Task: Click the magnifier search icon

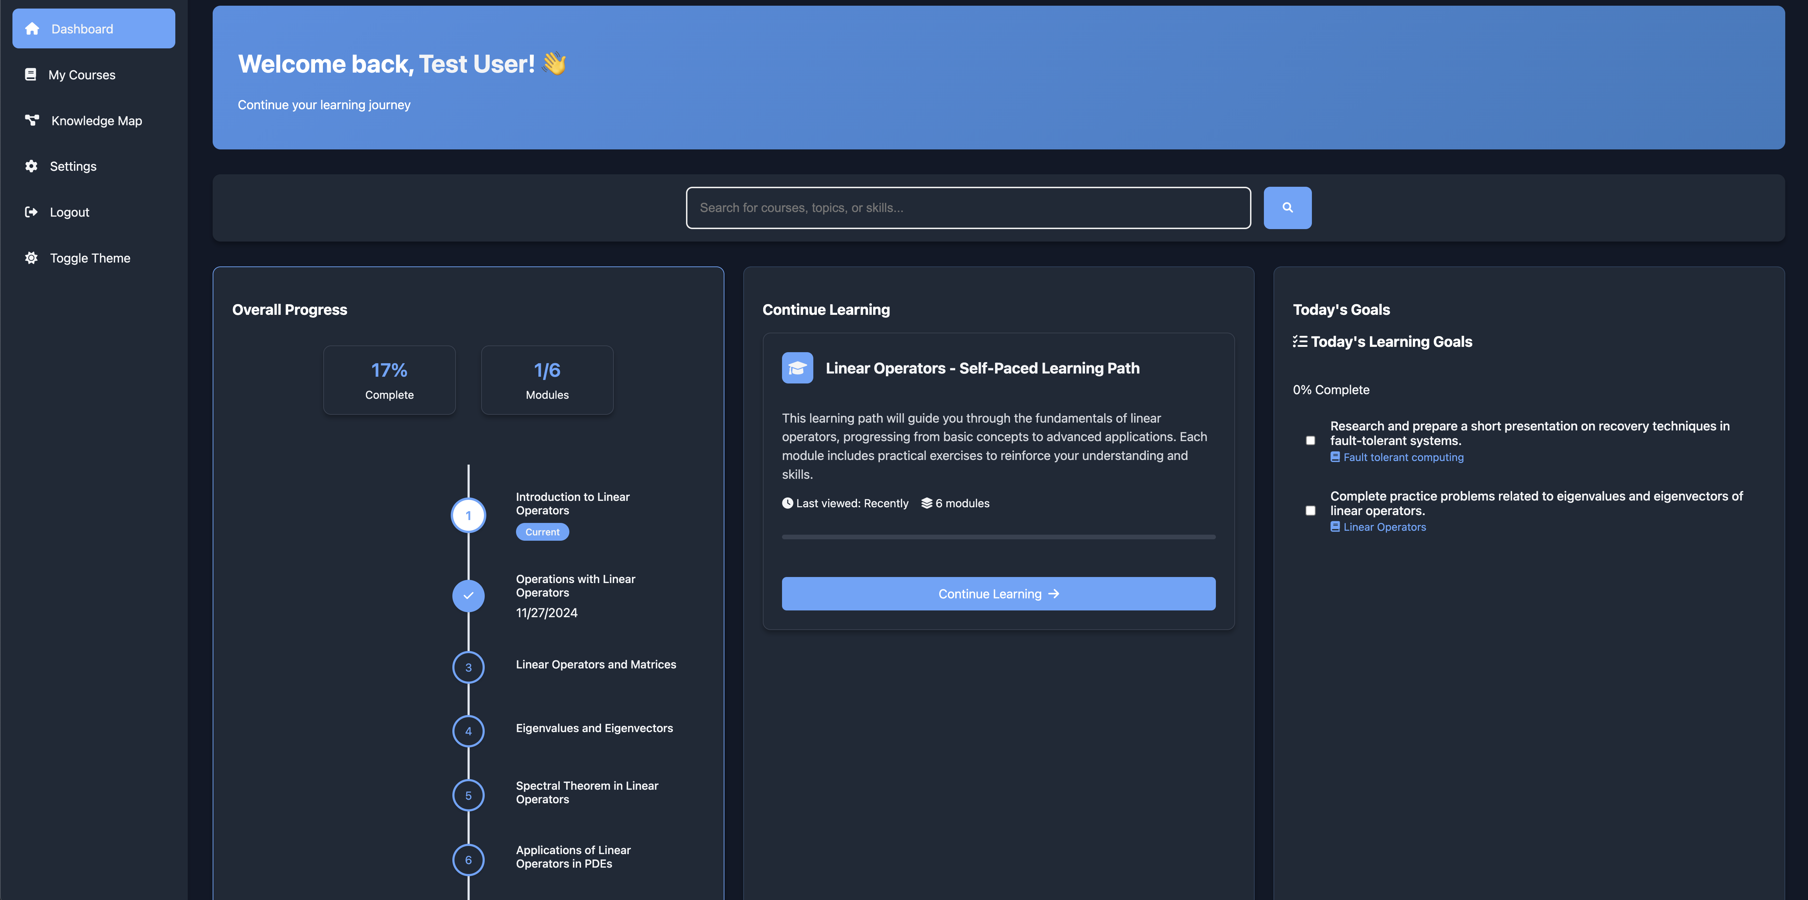Action: (x=1287, y=207)
